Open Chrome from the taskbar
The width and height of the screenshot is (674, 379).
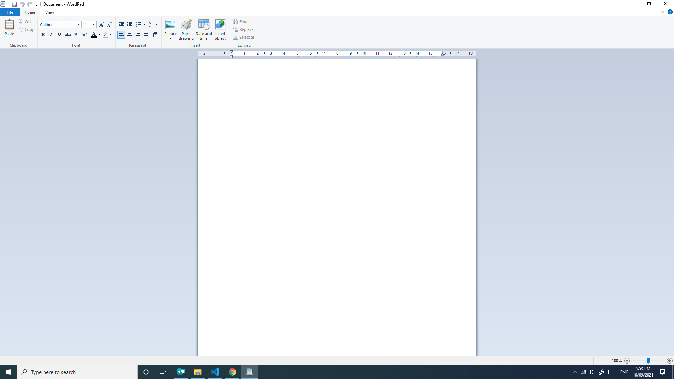(232, 372)
